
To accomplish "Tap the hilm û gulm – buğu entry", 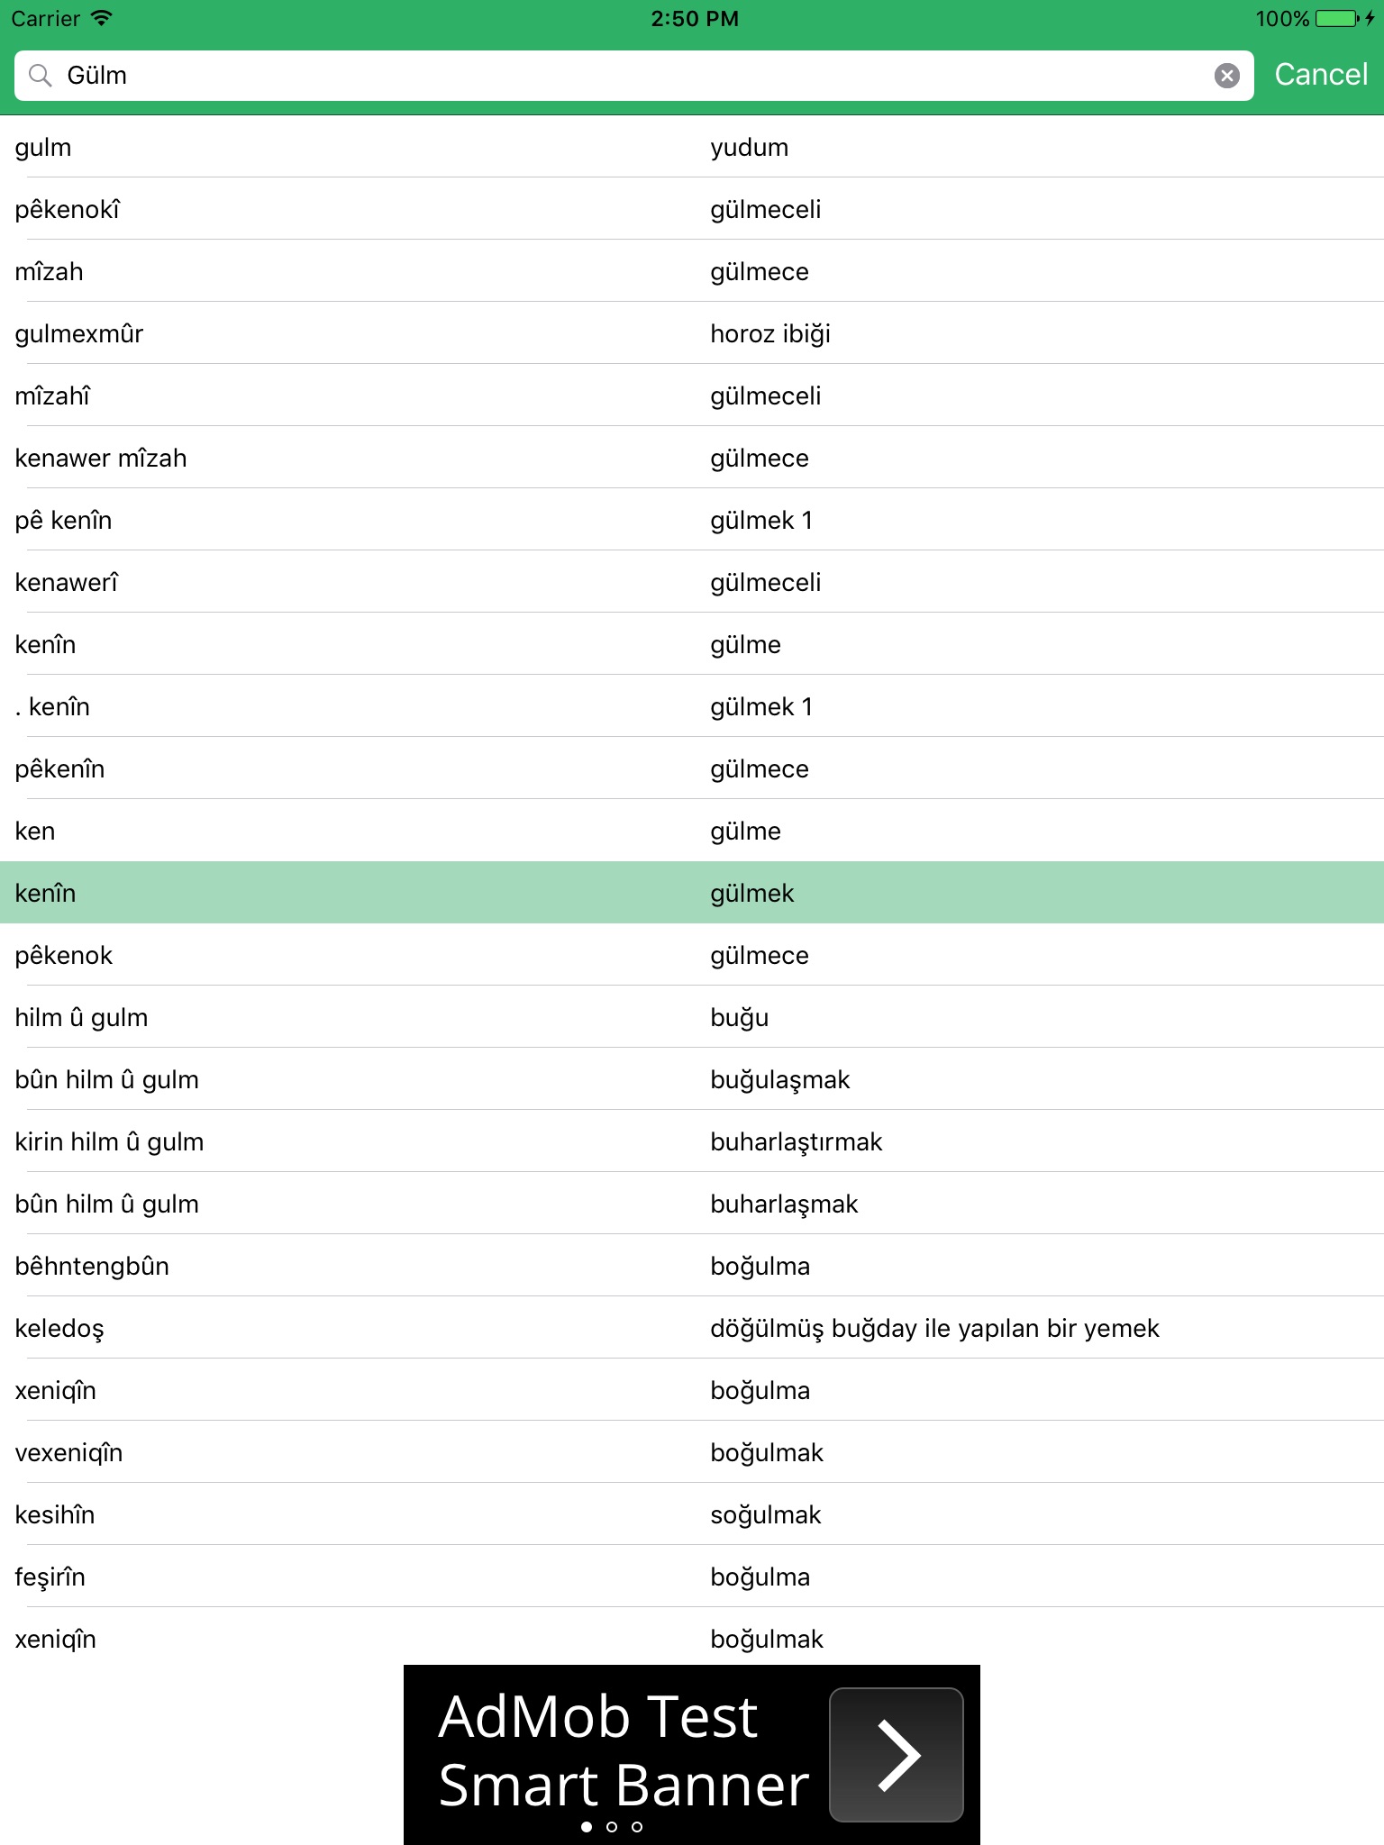I will click(692, 1017).
